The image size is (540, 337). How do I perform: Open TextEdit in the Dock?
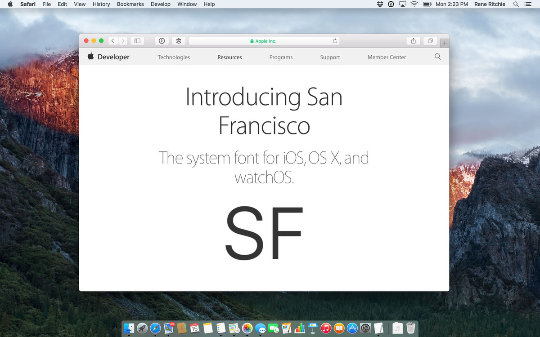pos(379,328)
